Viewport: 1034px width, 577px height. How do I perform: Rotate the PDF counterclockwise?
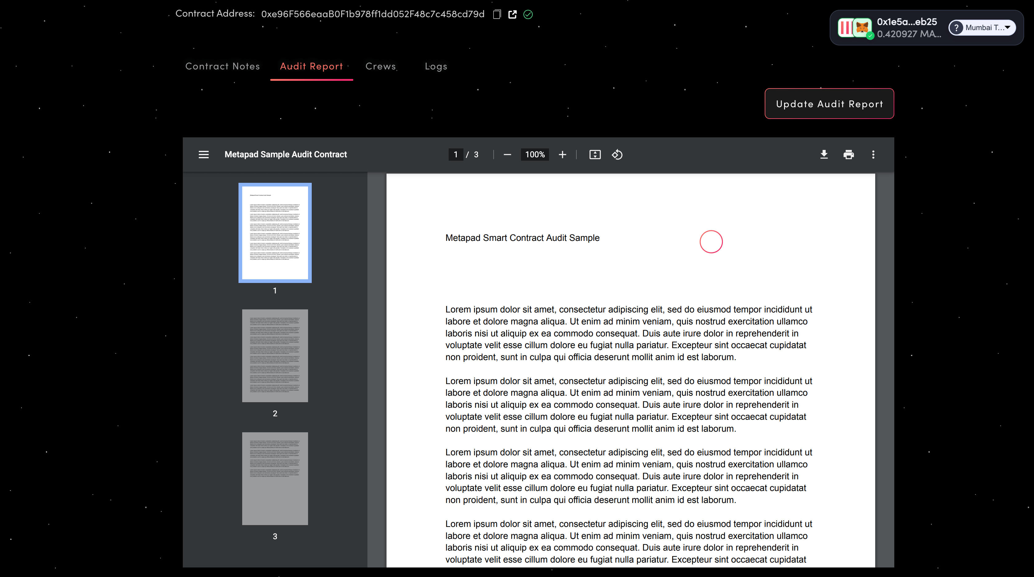click(x=617, y=155)
